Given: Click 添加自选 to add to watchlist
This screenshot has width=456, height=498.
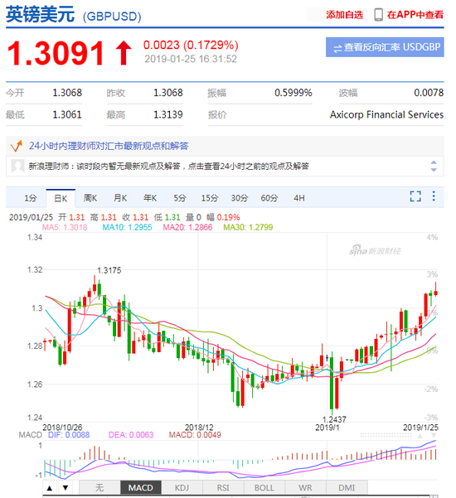Looking at the screenshot, I should pos(344,15).
